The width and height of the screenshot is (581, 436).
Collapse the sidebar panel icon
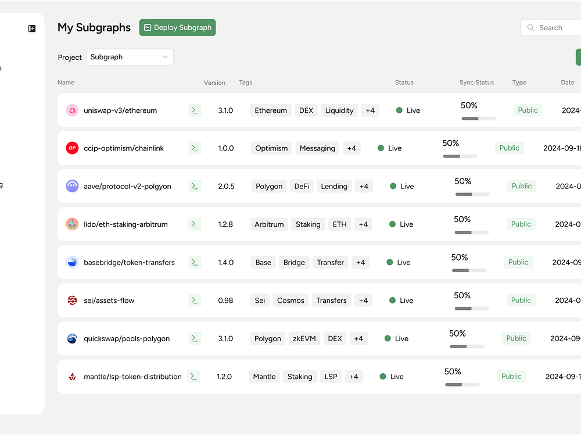click(32, 28)
